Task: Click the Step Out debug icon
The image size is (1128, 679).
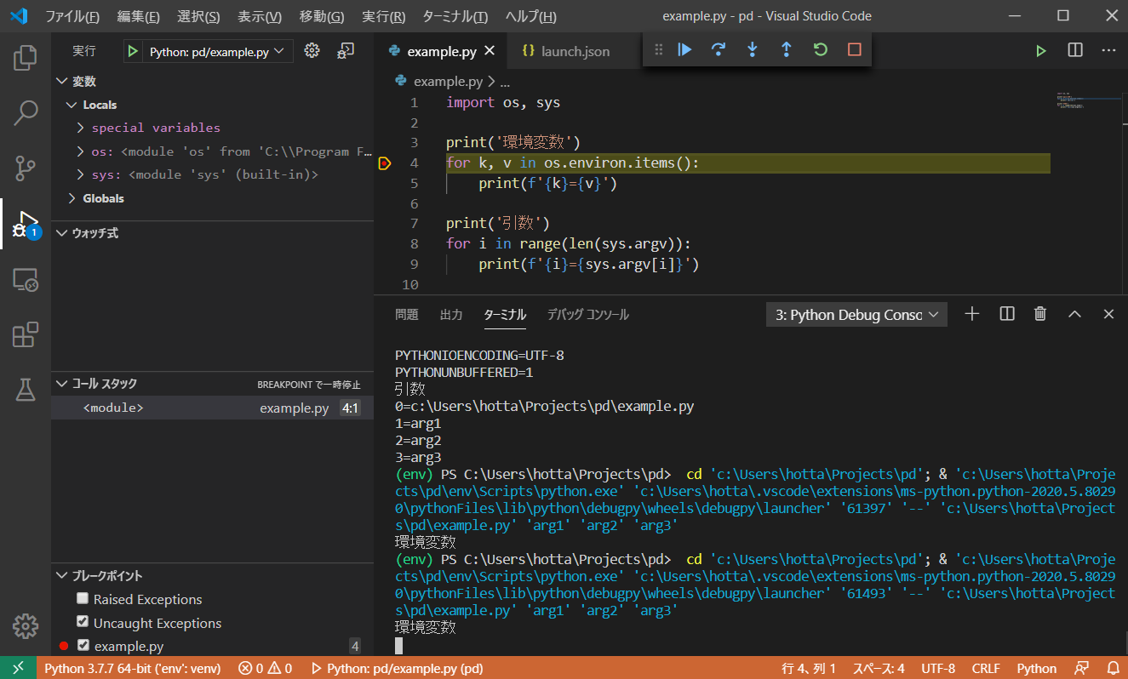Action: (x=787, y=50)
